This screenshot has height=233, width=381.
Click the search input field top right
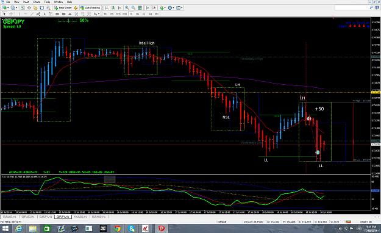point(352,8)
